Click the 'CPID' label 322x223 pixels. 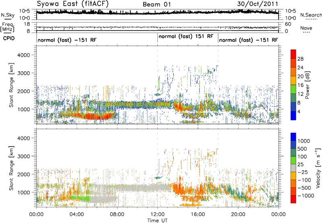tap(9, 38)
